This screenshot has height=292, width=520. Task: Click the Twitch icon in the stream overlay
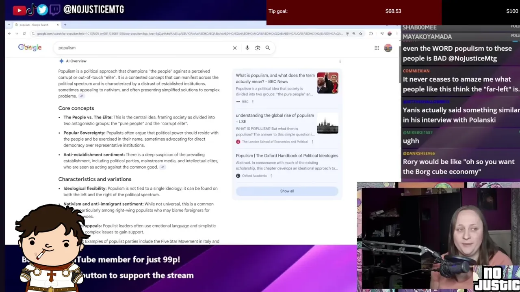pyautogui.click(x=54, y=10)
